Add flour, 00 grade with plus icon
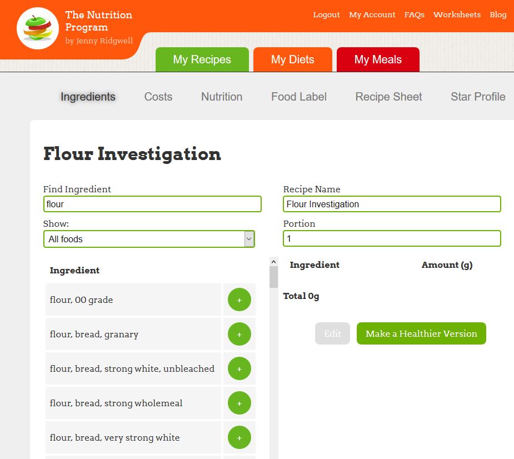Image resolution: width=514 pixels, height=459 pixels. pyautogui.click(x=239, y=300)
